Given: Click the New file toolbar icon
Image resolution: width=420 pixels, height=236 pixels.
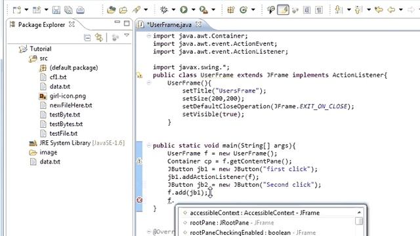Looking at the screenshot, I should (x=16, y=10).
